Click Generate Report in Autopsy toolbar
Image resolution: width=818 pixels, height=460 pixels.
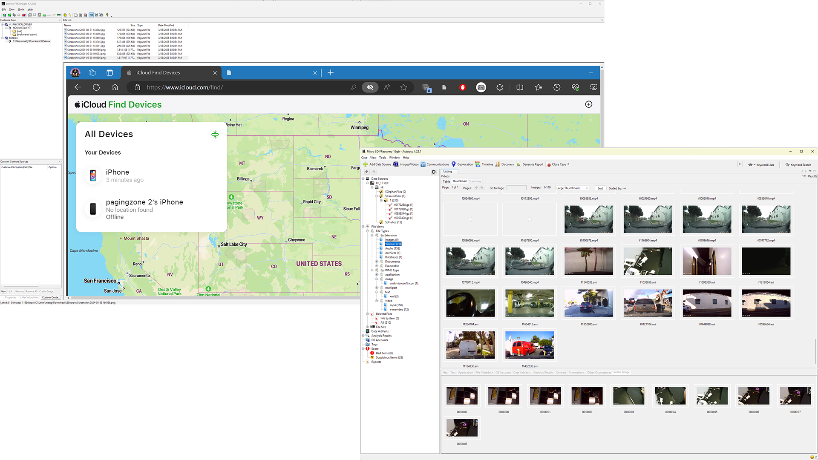530,164
